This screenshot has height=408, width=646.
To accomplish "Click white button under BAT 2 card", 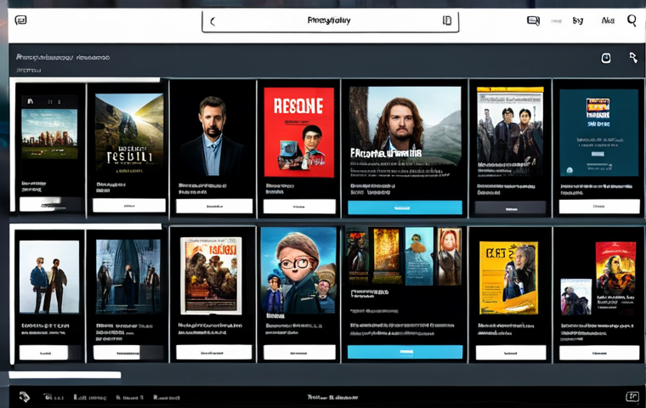I will [511, 353].
